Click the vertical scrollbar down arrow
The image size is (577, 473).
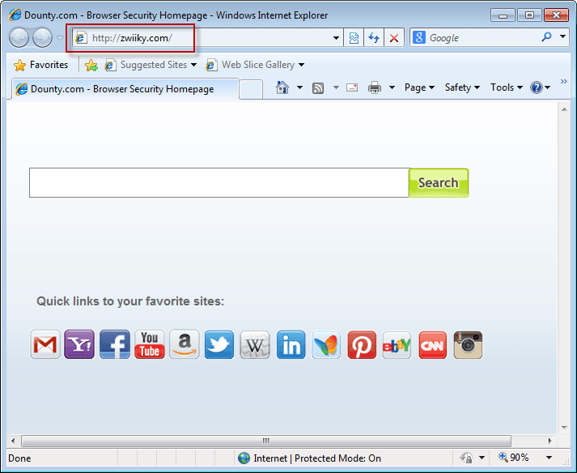tap(564, 428)
